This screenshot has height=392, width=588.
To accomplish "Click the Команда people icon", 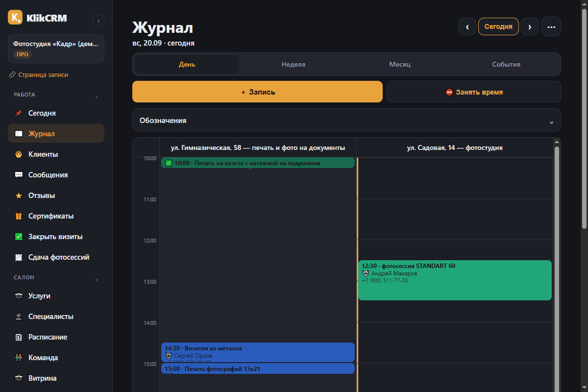I will coord(19,358).
